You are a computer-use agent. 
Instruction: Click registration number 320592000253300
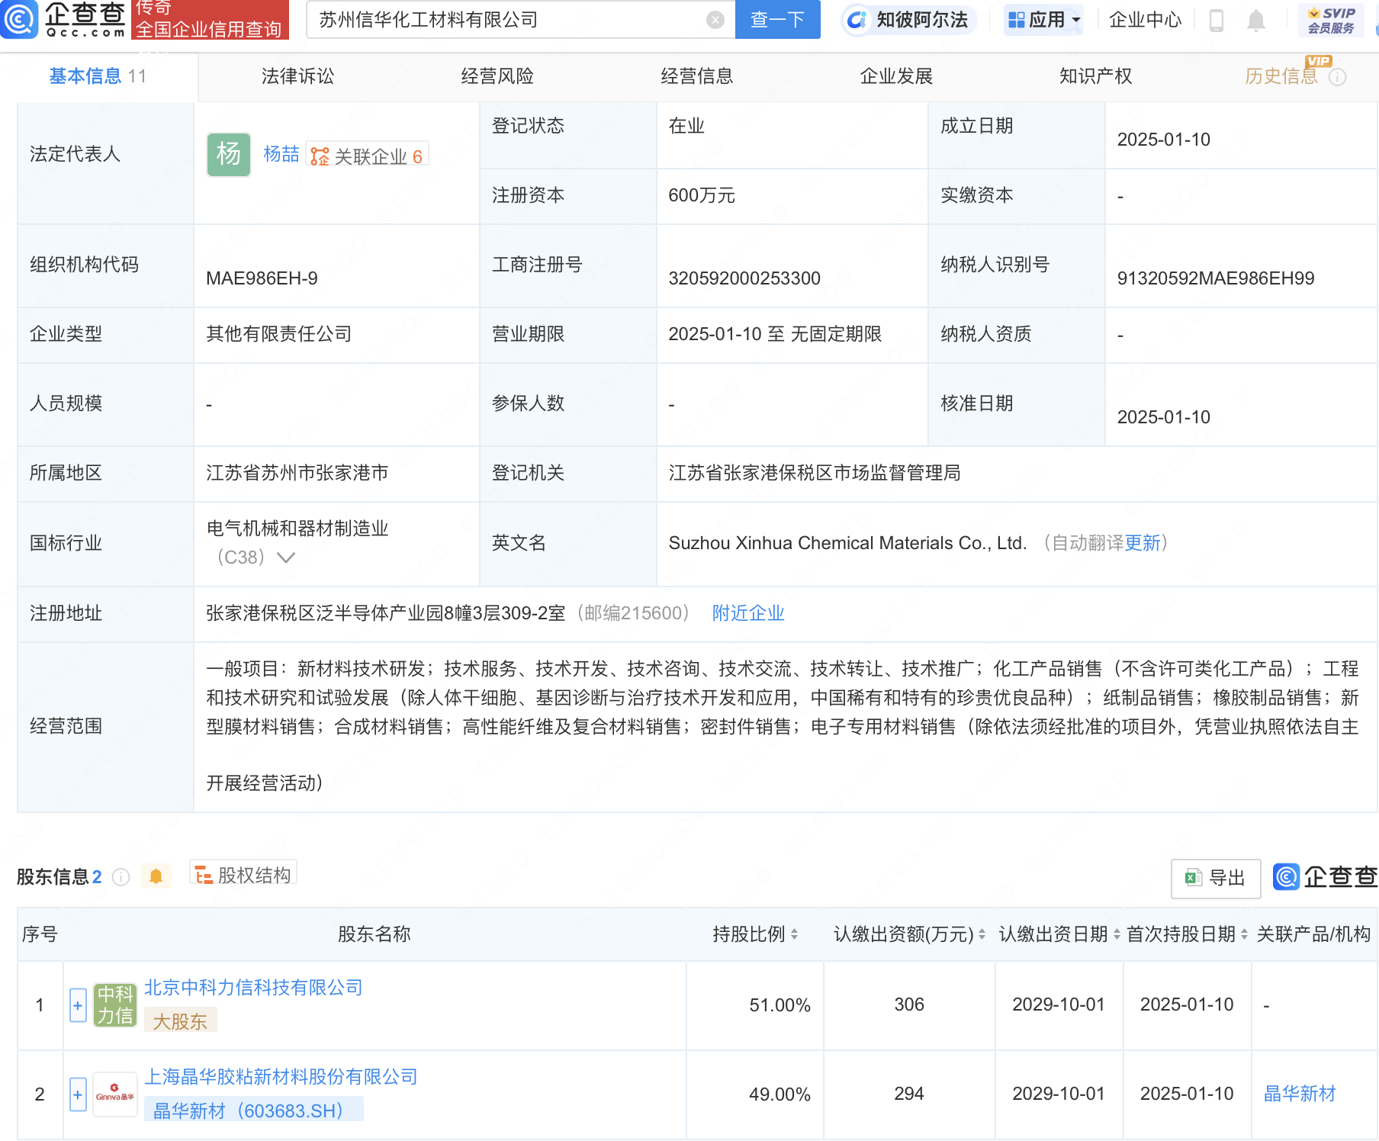click(744, 278)
